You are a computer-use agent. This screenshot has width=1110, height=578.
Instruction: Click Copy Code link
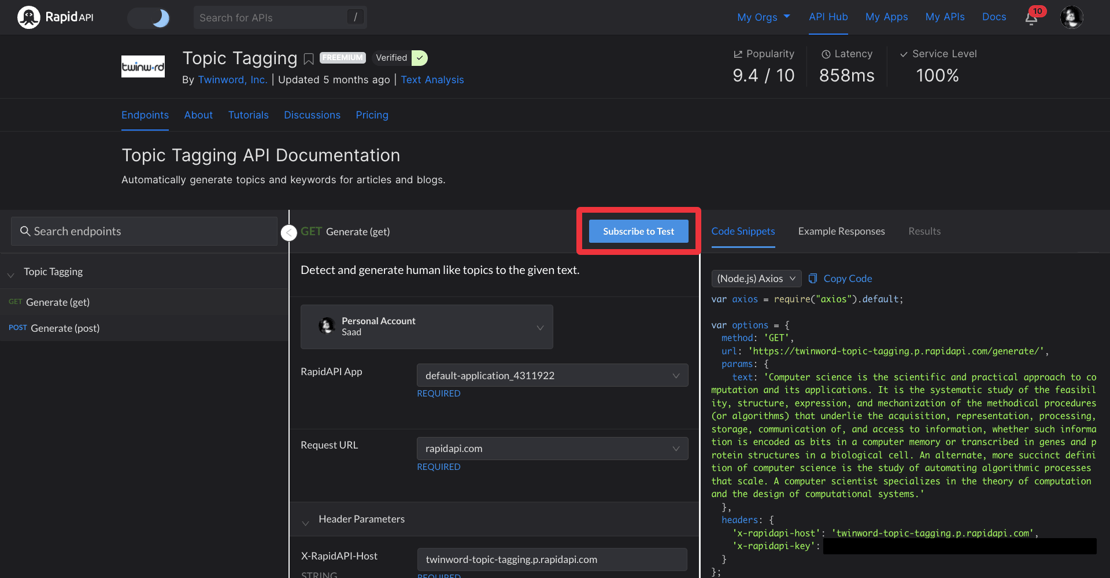848,279
